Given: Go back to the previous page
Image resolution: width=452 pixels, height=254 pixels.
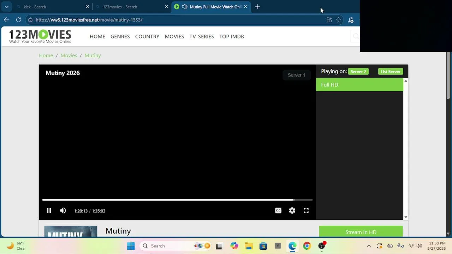Looking at the screenshot, I should pos(6,20).
